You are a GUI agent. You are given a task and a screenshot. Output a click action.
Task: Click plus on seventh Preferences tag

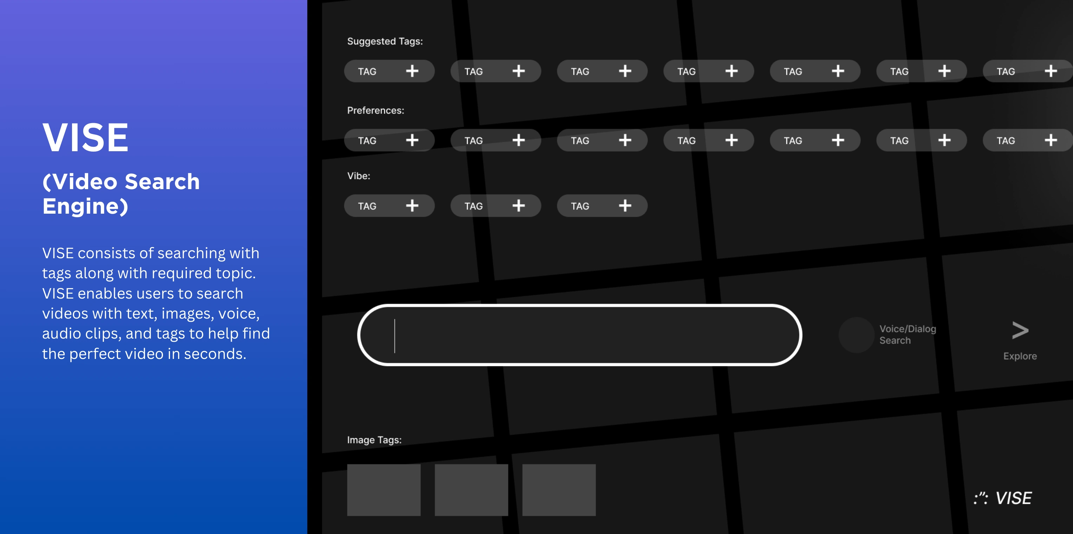1051,140
